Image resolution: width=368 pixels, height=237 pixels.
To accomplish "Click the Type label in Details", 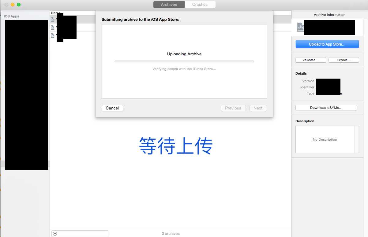I will tap(310, 93).
